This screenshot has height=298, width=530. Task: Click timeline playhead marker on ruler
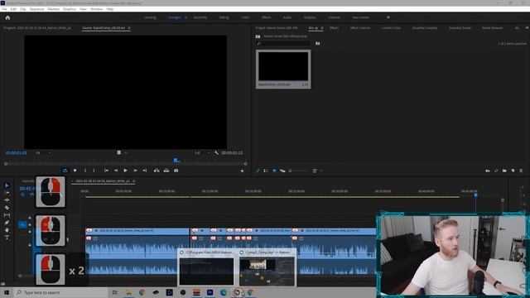(475, 195)
